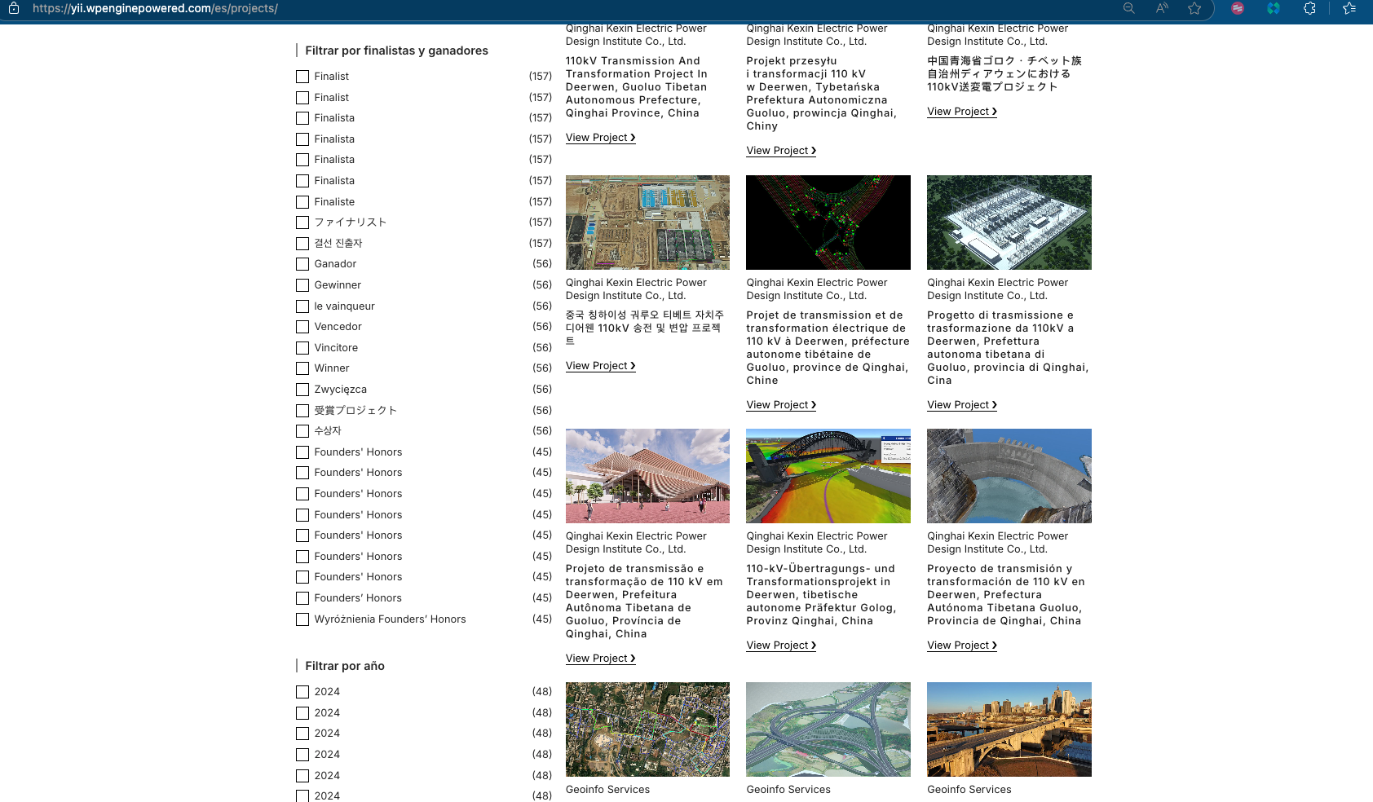Toggle the Vincitore checkbox

click(x=302, y=348)
